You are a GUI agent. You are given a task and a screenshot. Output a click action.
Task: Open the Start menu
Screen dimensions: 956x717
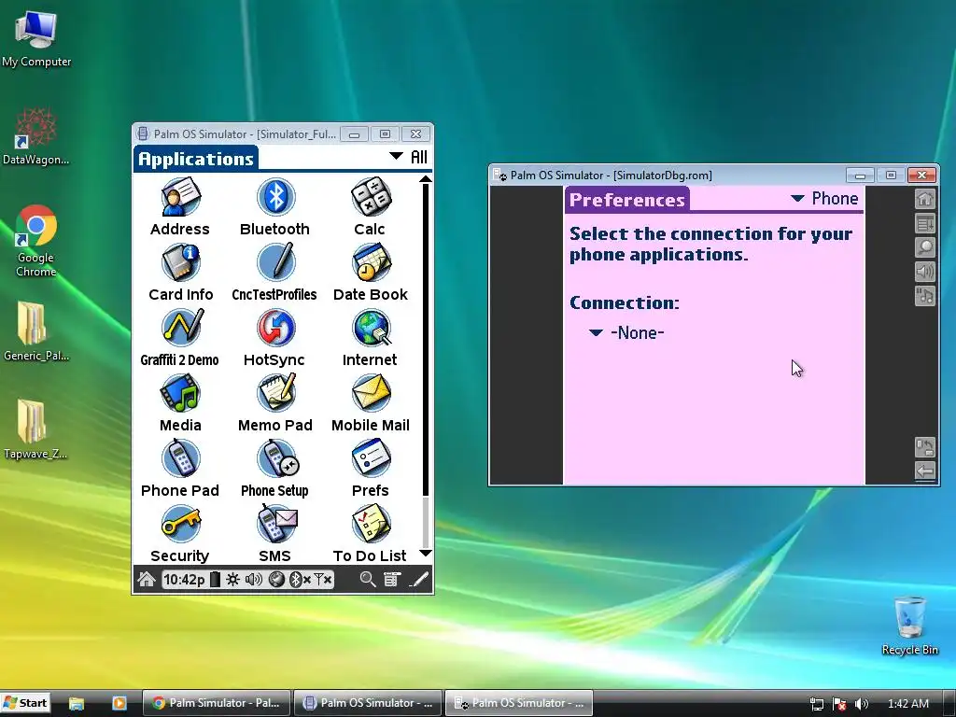pos(25,703)
